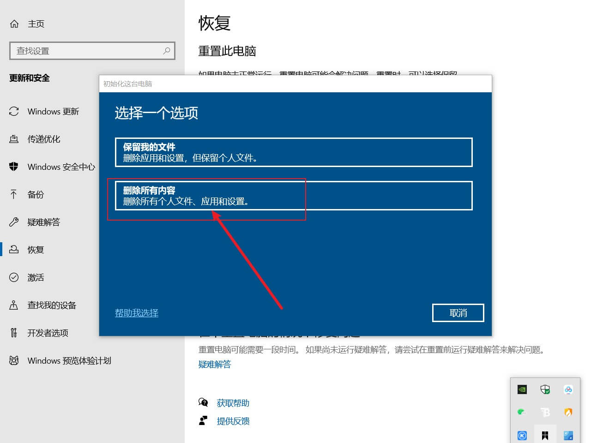Screen dimensions: 591x443
Task: Click the magnifier icon in 查找设置 box
Action: tap(167, 51)
